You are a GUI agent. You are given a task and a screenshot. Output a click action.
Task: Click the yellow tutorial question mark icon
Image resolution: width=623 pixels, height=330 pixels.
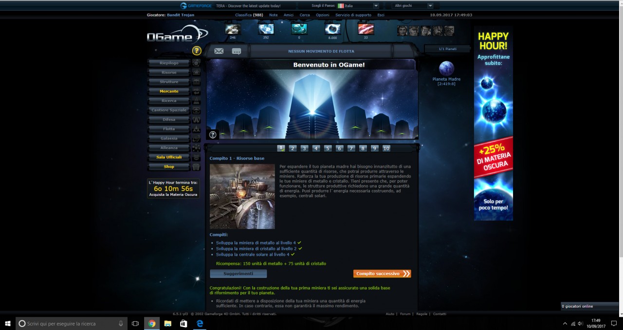point(197,51)
